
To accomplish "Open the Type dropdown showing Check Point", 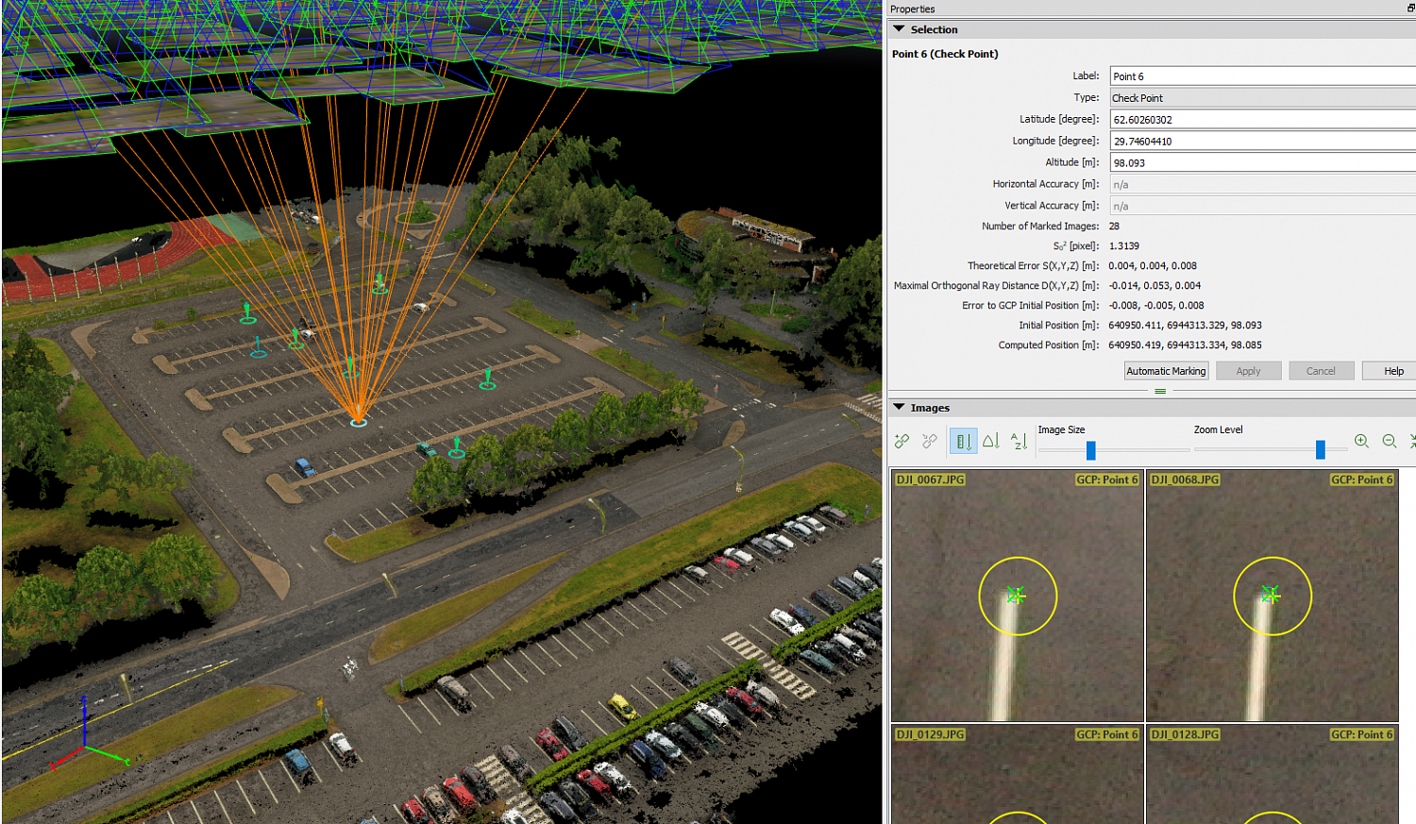I will click(x=1260, y=97).
